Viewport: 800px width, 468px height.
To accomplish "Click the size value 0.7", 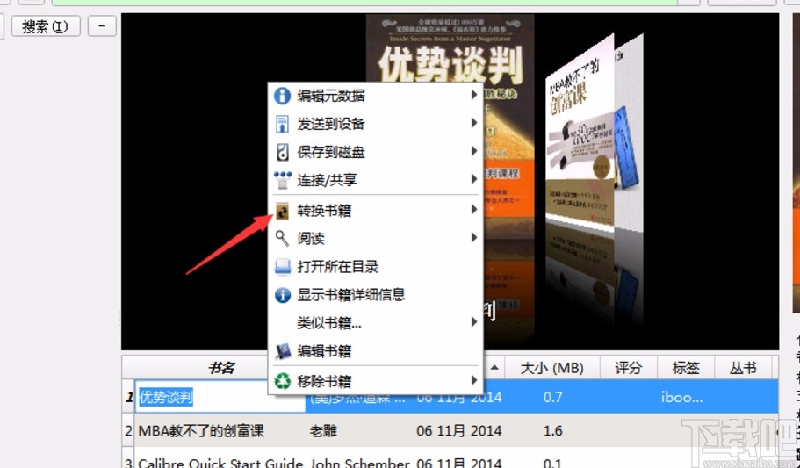I will click(553, 397).
